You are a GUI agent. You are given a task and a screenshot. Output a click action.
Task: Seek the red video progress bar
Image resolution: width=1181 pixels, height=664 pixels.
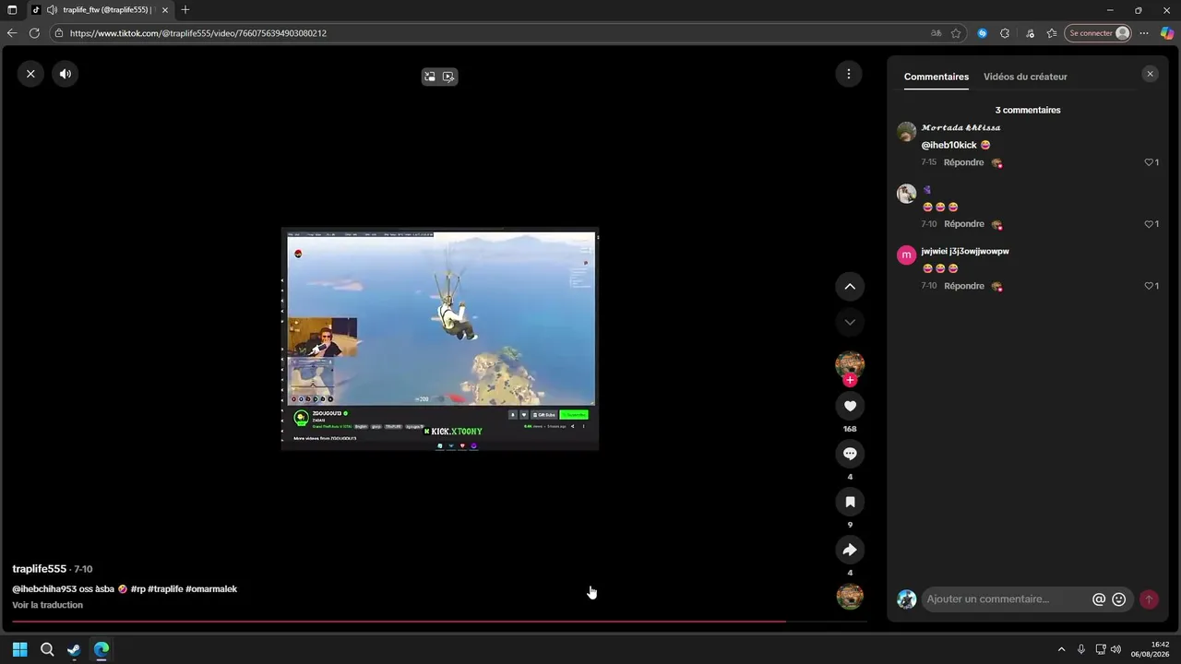439,622
